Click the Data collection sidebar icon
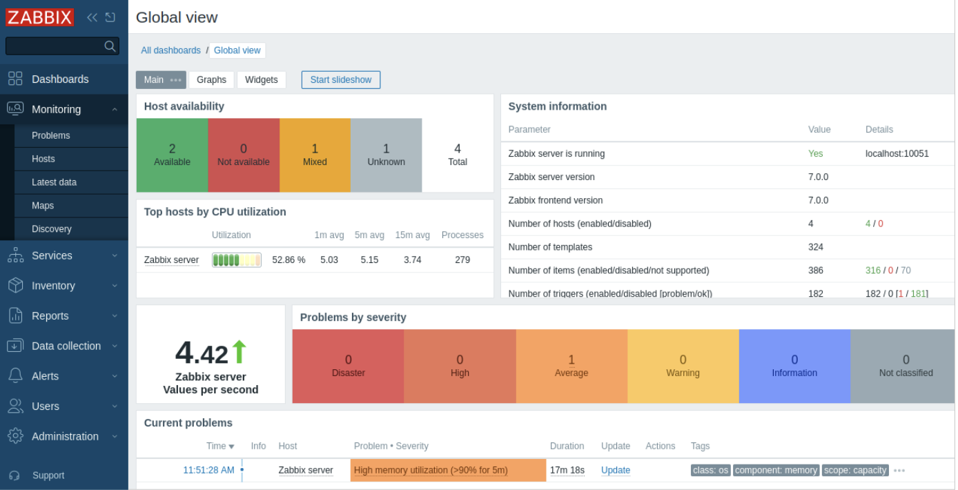Viewport: 958px width, 490px height. point(15,346)
